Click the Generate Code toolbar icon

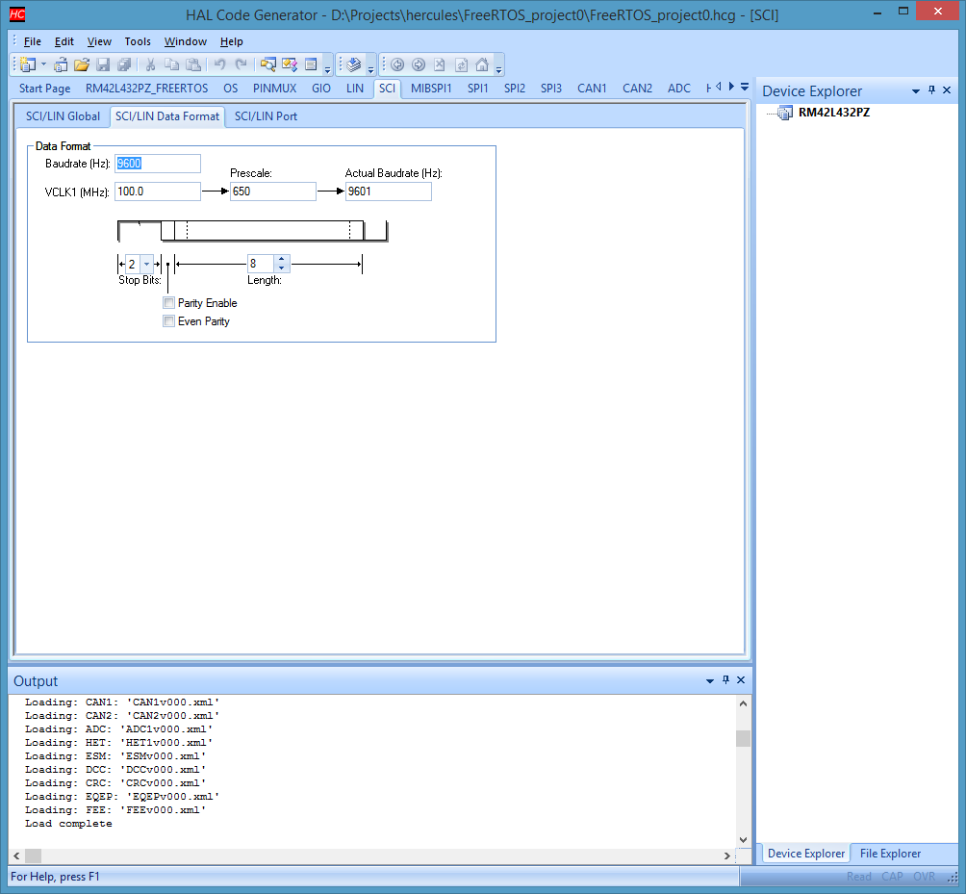353,64
